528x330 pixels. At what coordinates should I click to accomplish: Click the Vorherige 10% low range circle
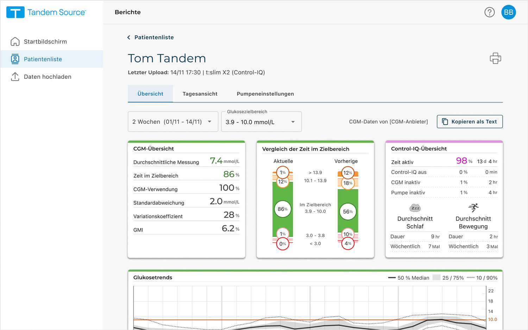tap(348, 234)
